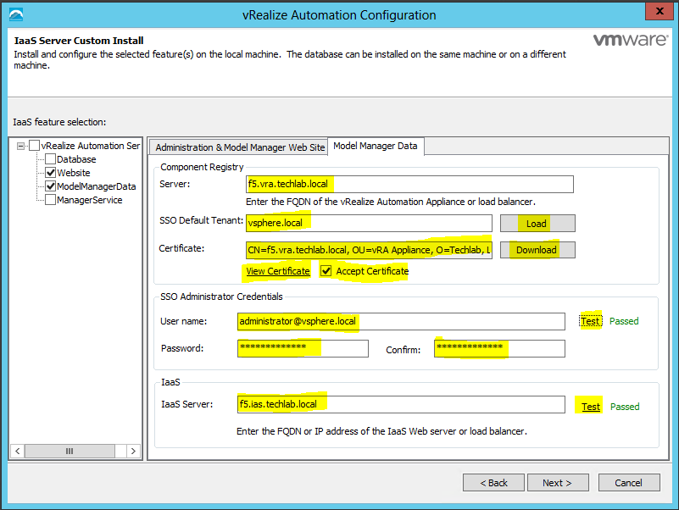This screenshot has height=510, width=679.
Task: Click the feature tree horizontal scrollbar thumb
Action: 70,451
